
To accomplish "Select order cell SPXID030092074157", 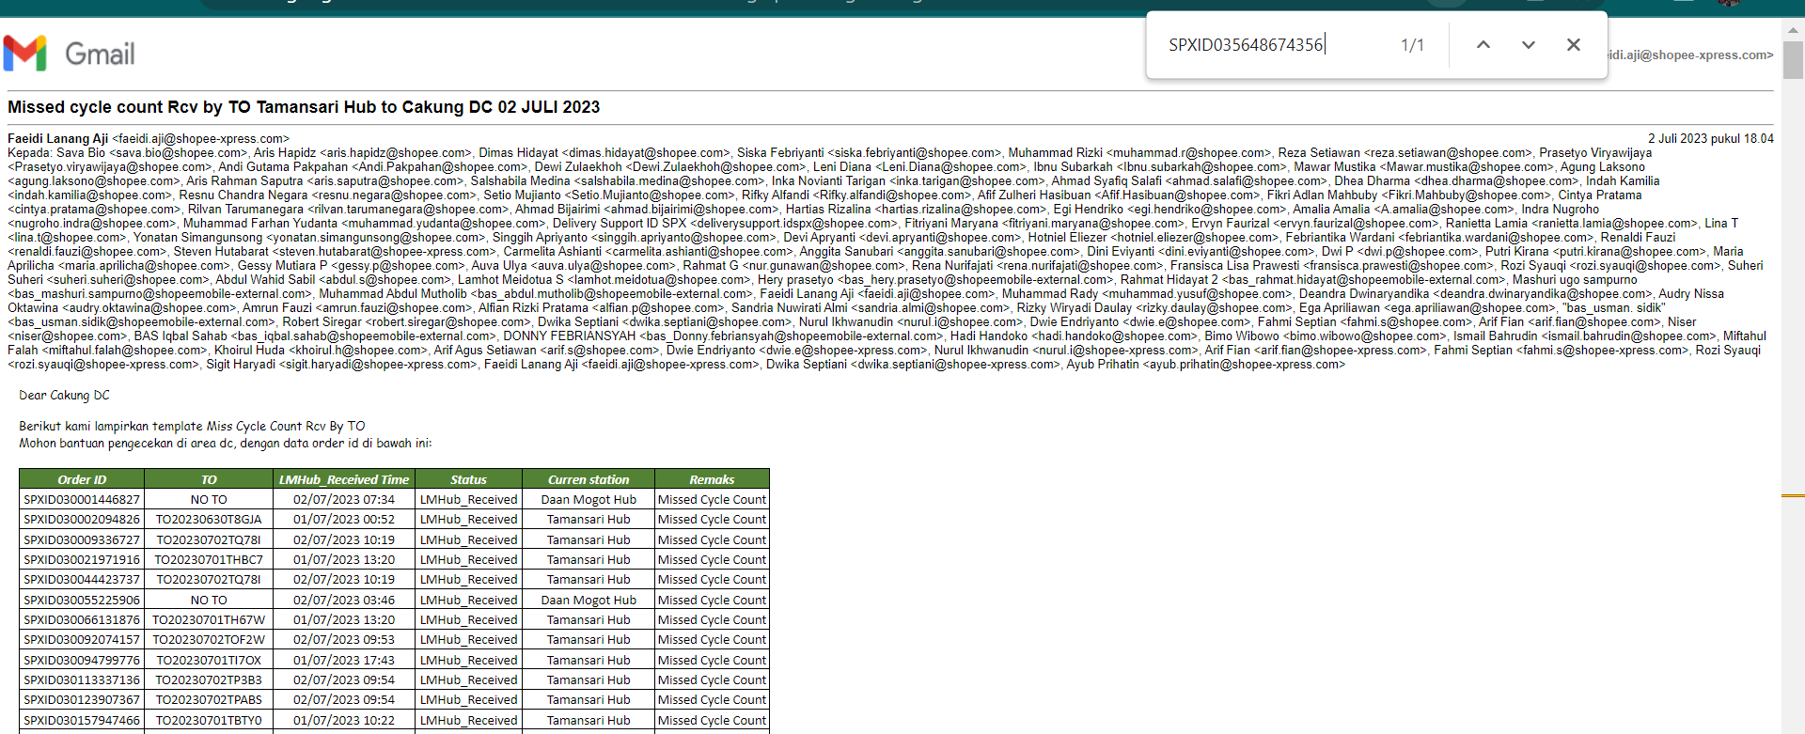I will pos(82,640).
